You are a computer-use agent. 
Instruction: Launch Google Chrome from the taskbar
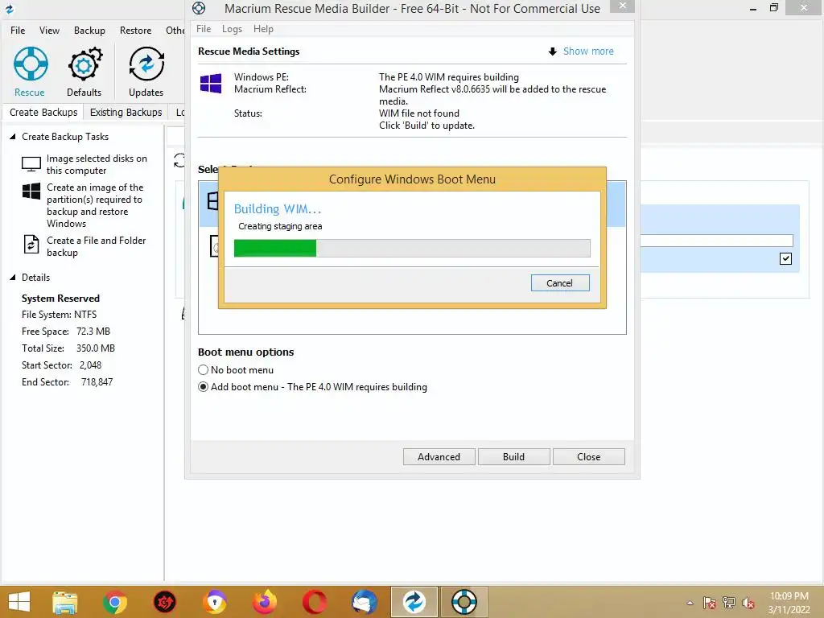click(114, 602)
